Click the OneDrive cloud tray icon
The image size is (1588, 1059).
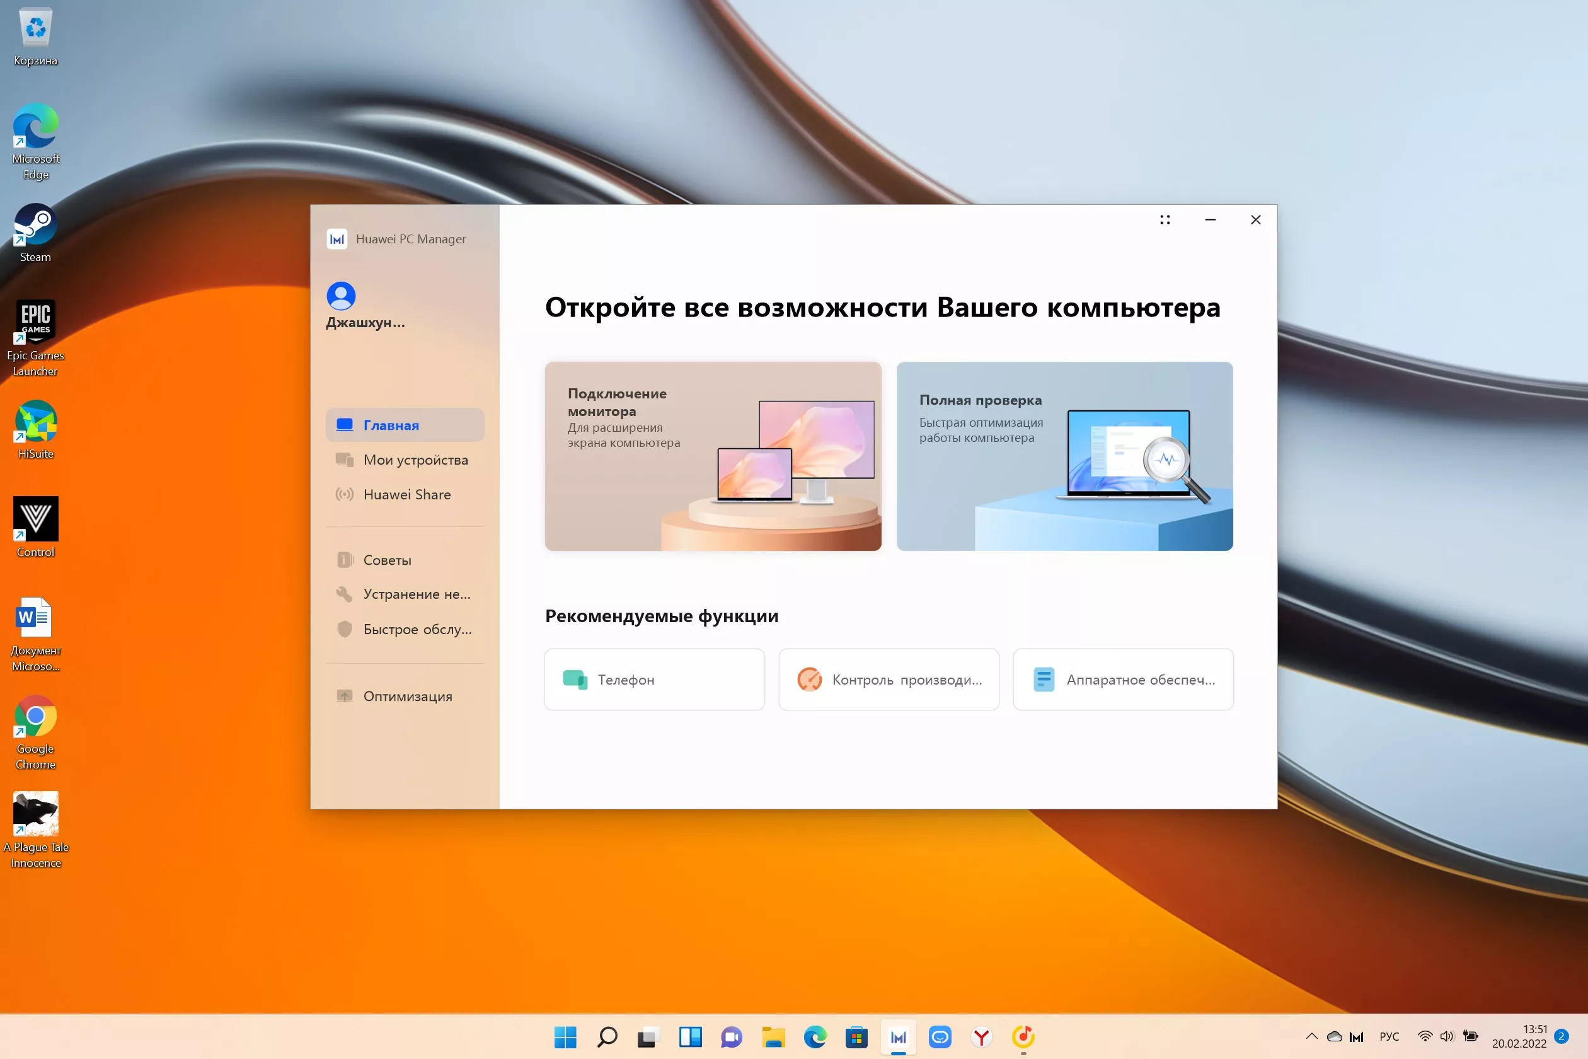1334,1036
